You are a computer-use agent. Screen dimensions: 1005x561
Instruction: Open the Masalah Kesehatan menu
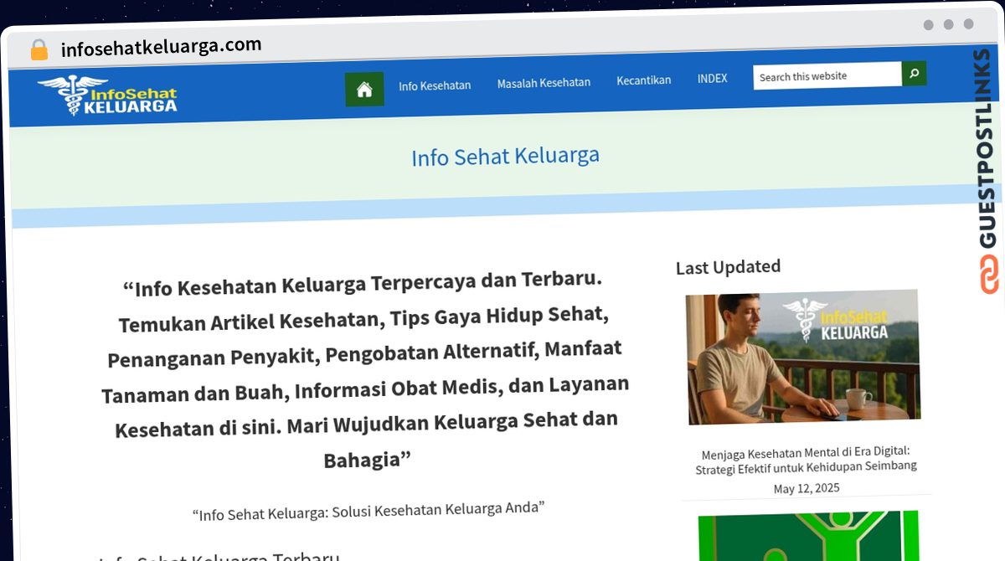tap(544, 83)
